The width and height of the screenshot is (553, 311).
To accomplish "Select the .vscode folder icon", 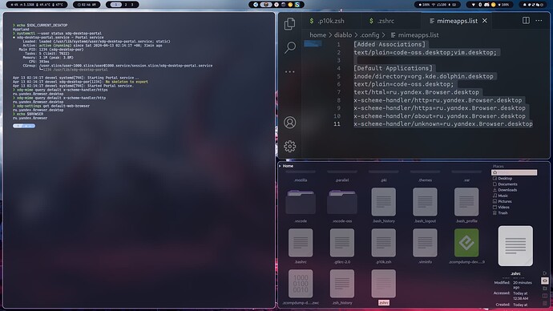I will [x=301, y=202].
